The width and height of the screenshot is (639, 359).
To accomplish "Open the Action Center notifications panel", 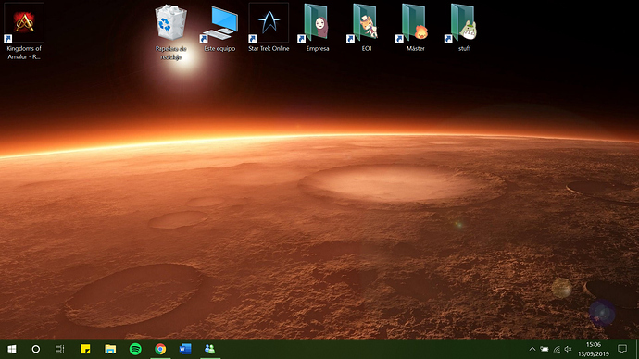I will pos(622,349).
